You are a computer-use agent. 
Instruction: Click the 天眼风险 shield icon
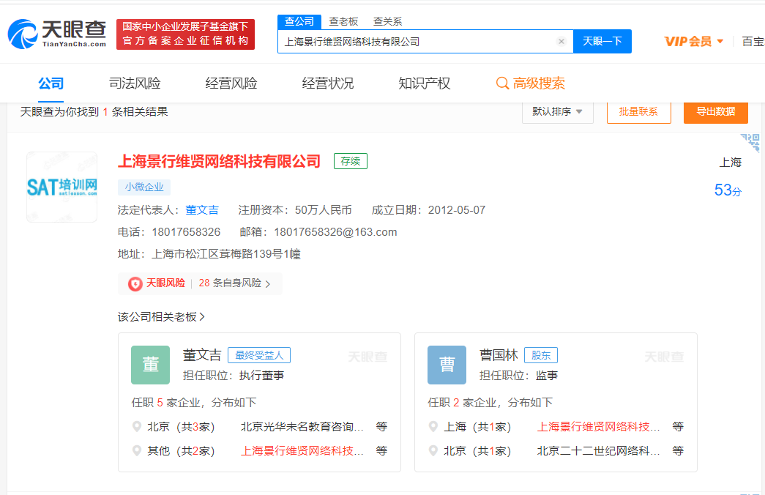coord(135,283)
